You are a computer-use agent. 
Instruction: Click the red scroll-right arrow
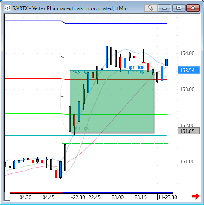196,196
